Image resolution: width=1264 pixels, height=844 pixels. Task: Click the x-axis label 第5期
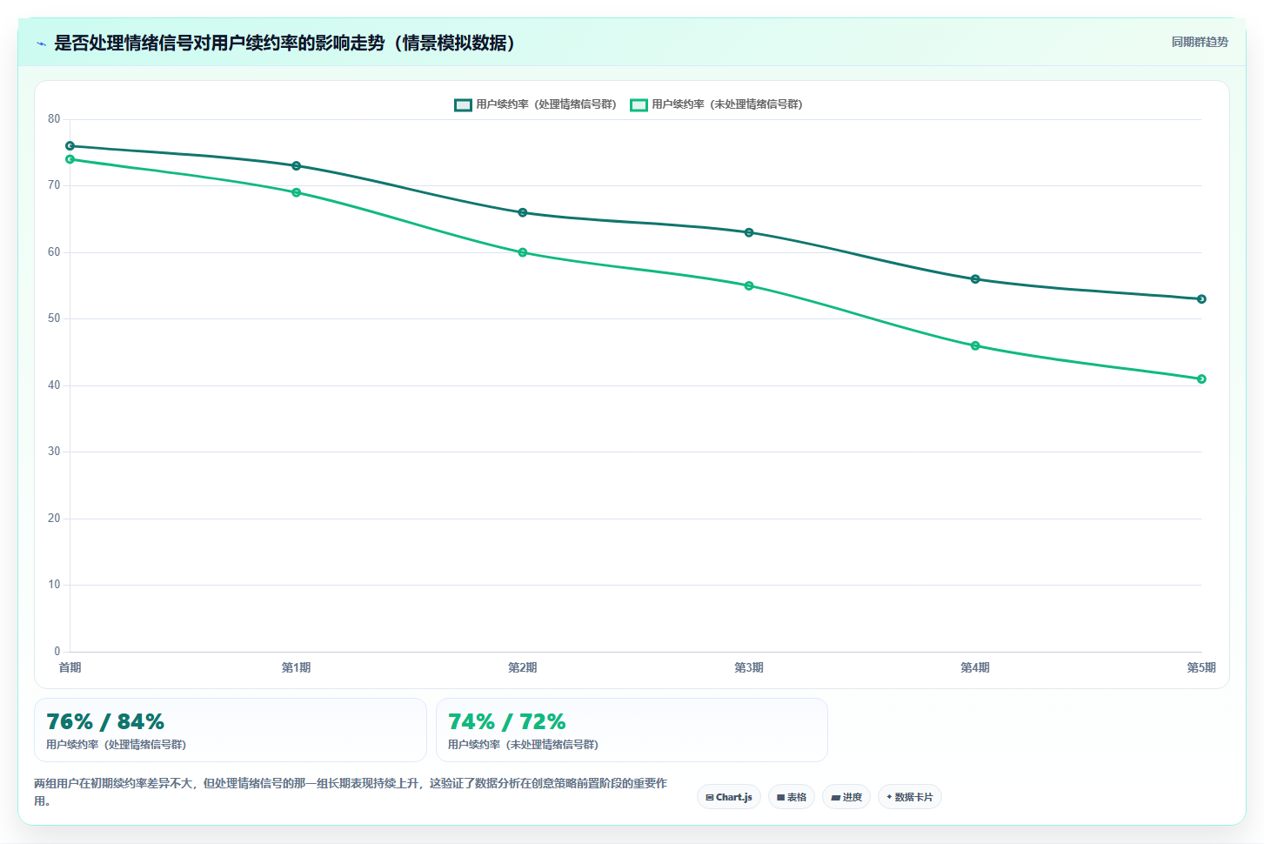point(1201,667)
